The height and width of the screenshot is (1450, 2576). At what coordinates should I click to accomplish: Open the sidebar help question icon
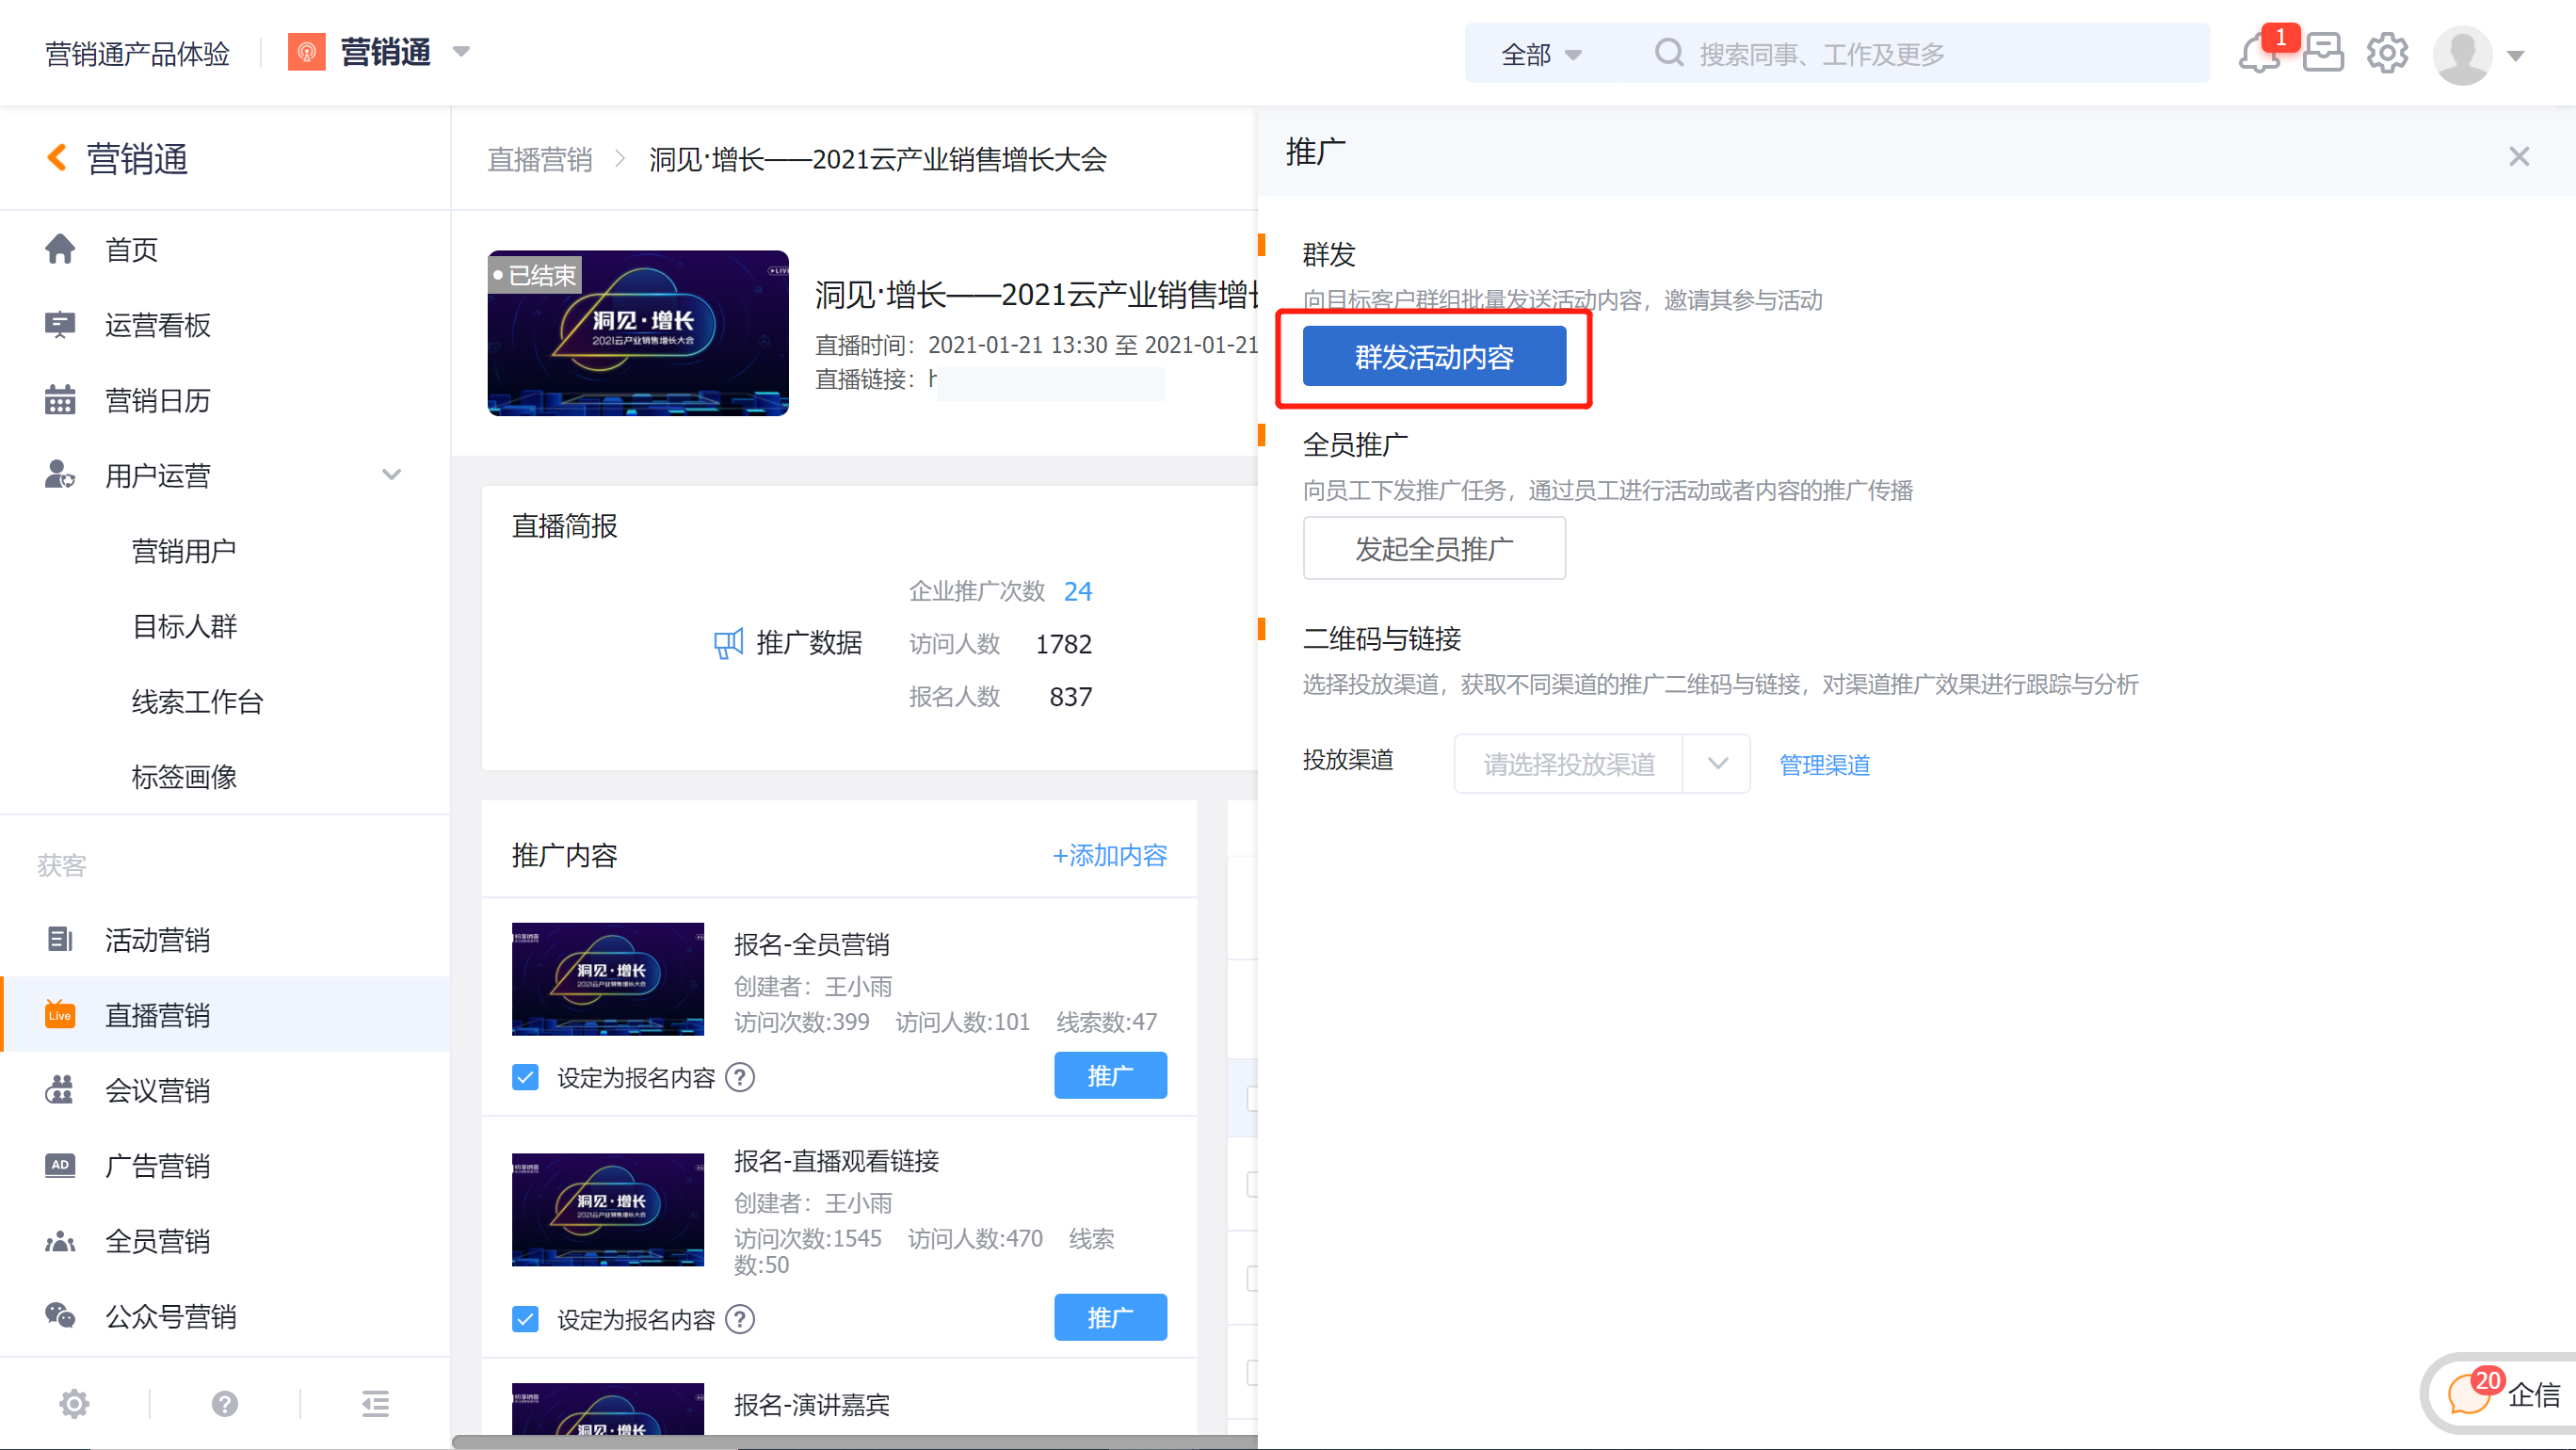225,1404
